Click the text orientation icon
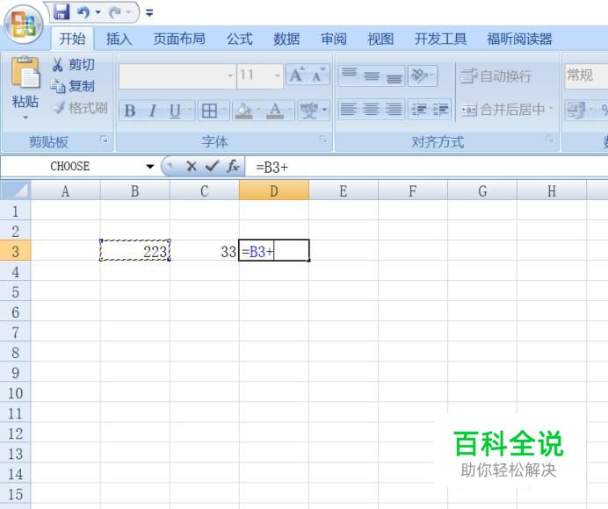The image size is (608, 509). click(420, 75)
